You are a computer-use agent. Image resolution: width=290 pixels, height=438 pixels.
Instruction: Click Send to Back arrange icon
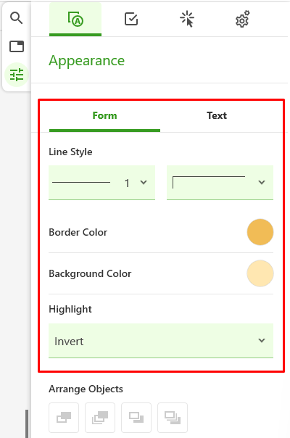coord(173,417)
